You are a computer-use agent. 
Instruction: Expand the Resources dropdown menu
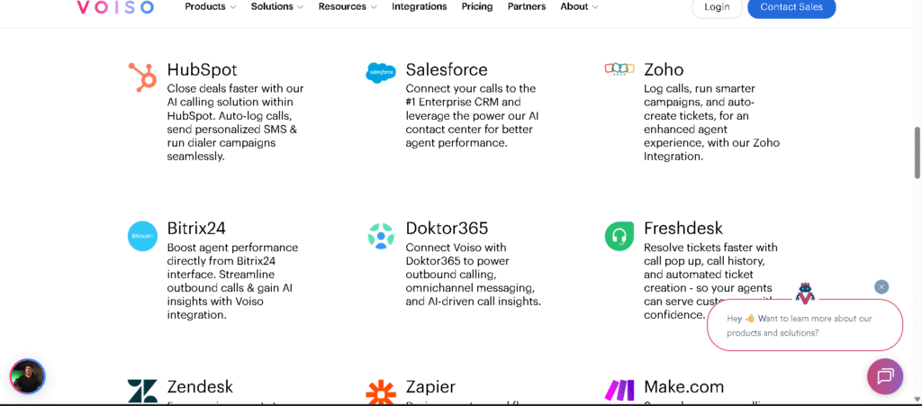348,7
